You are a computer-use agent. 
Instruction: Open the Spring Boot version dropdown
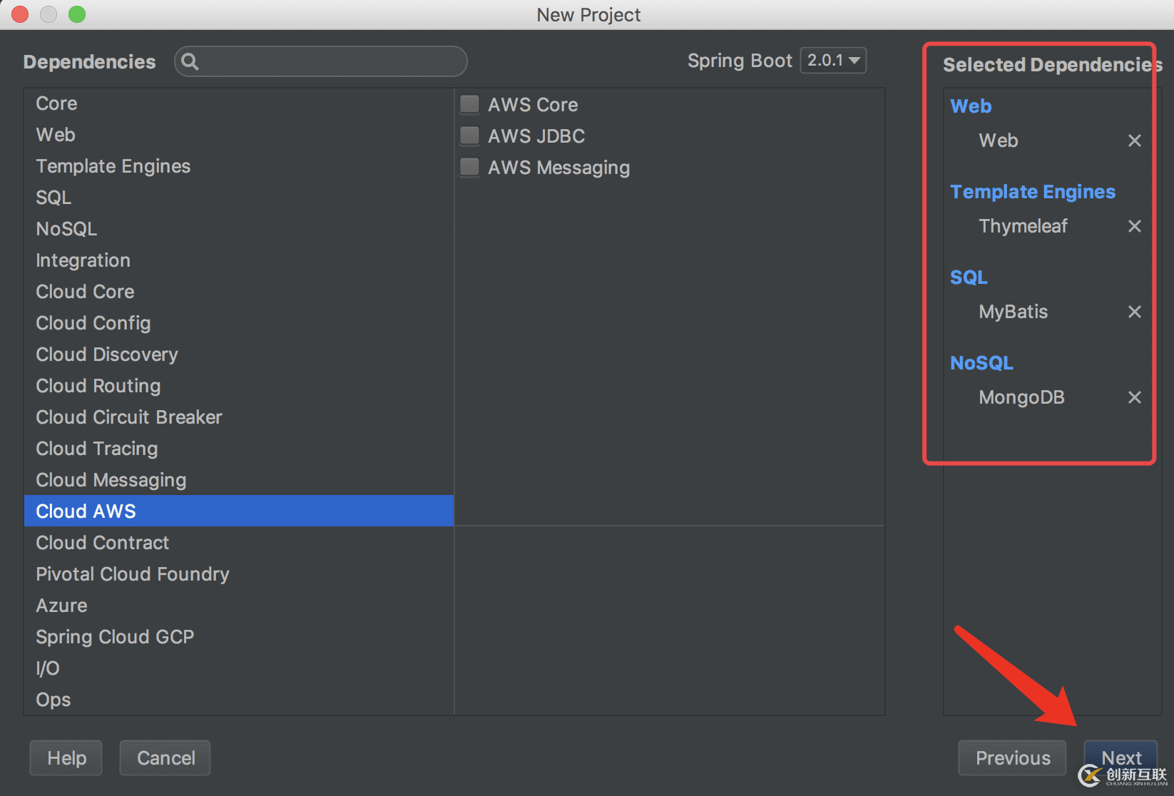833,61
